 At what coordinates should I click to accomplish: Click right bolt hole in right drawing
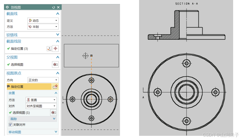tap(215, 92)
